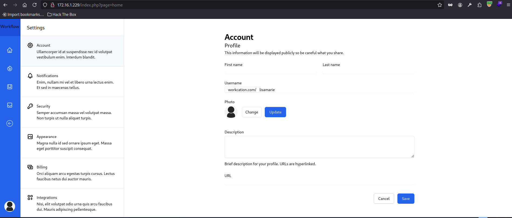Save the account profile changes
Viewport: 512px width, 218px height.
click(406, 199)
